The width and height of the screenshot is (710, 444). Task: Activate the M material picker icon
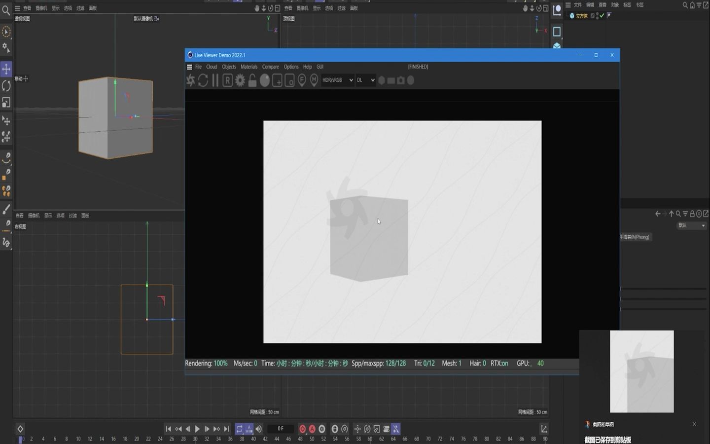tap(314, 80)
